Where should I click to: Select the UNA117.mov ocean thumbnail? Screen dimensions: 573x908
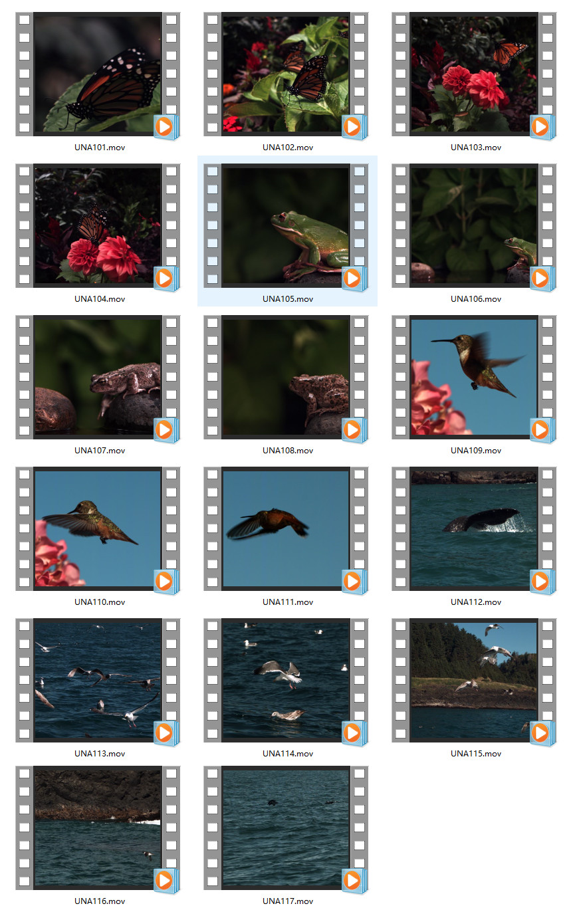285,828
